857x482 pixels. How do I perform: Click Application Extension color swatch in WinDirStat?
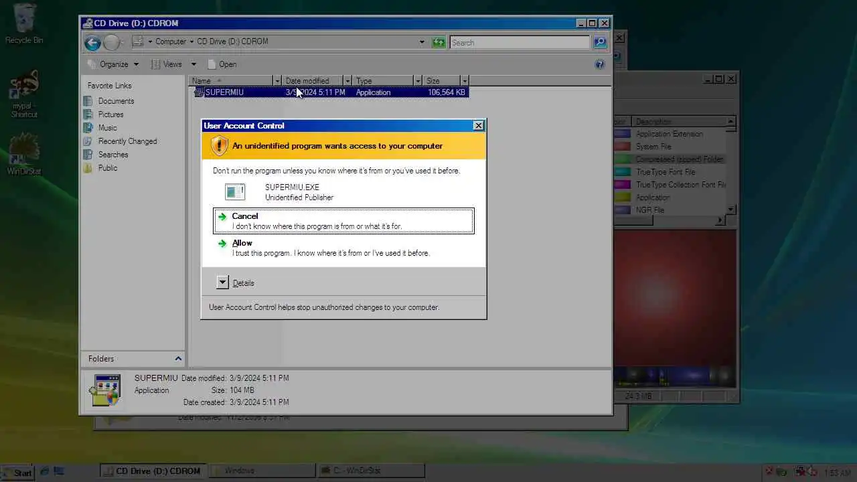623,134
